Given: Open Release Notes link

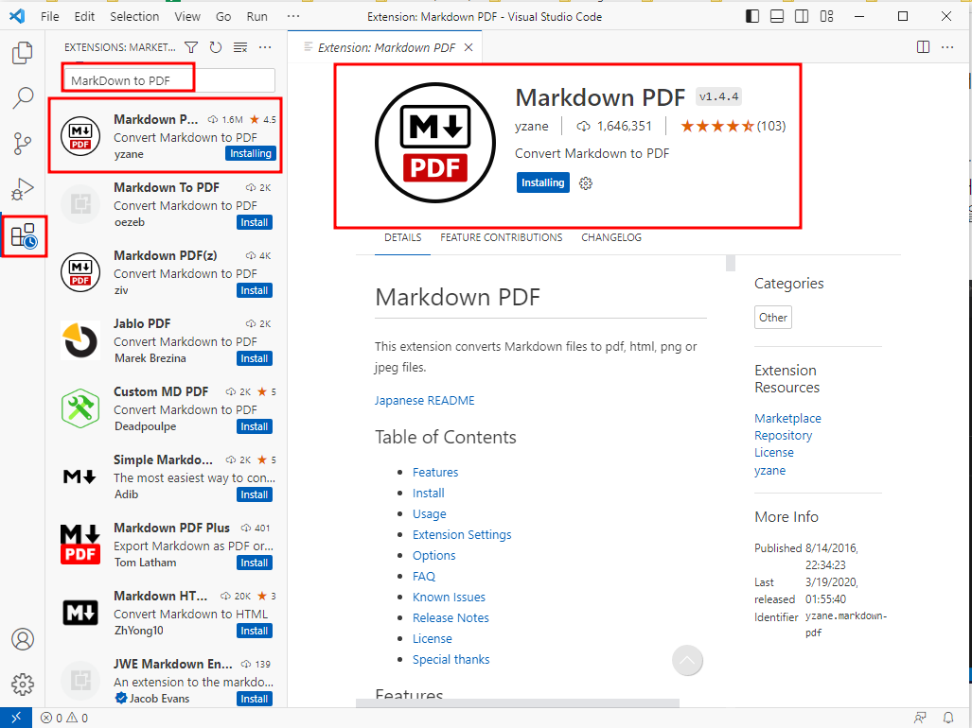Looking at the screenshot, I should [451, 617].
